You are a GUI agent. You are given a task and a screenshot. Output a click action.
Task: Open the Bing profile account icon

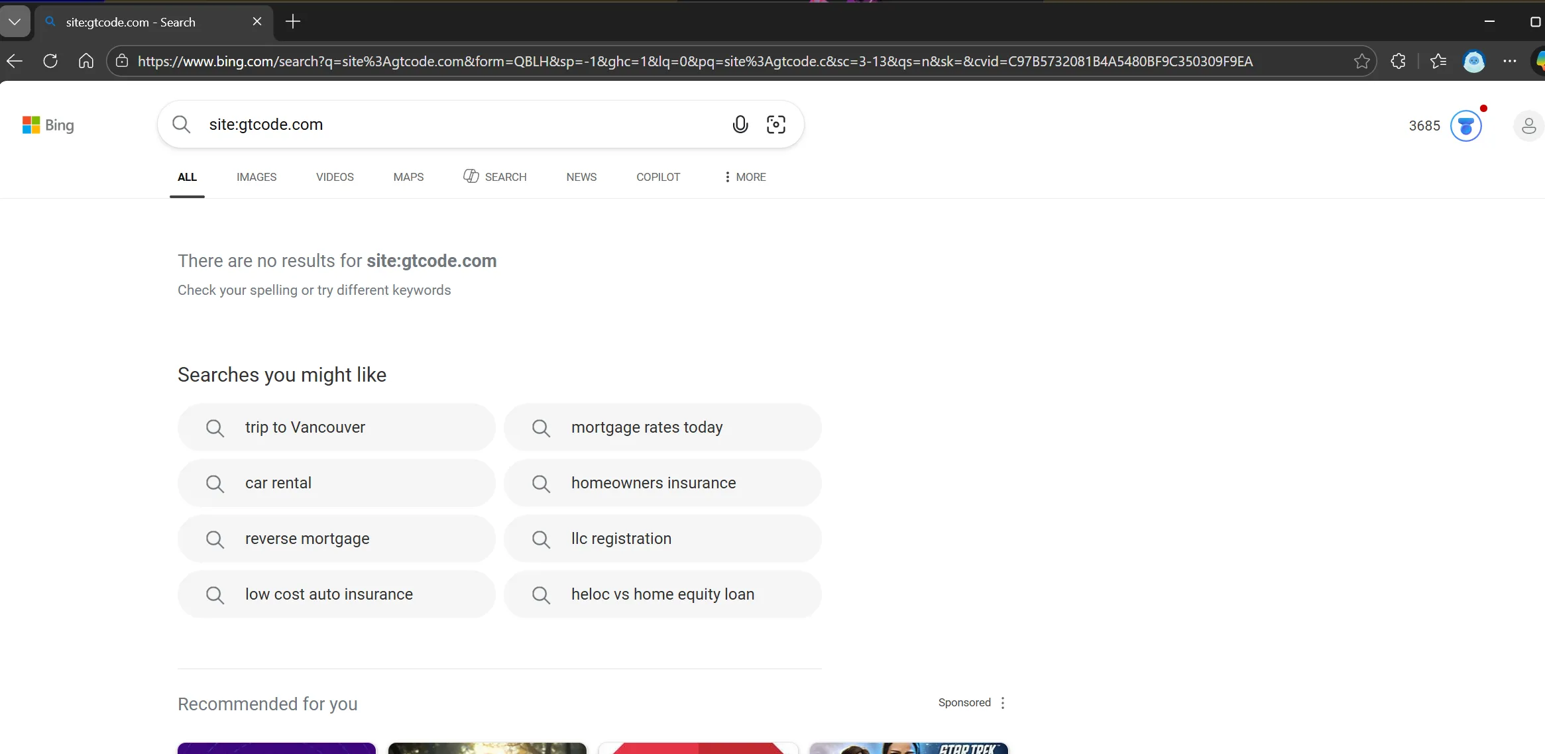pyautogui.click(x=1528, y=125)
